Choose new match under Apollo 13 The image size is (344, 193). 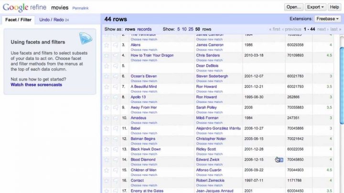tap(144, 102)
